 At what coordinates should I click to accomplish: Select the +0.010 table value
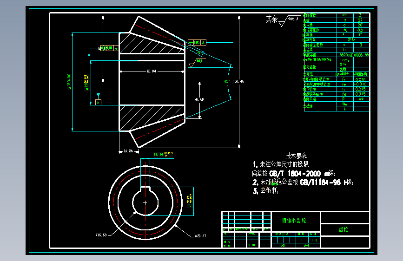tap(360, 84)
